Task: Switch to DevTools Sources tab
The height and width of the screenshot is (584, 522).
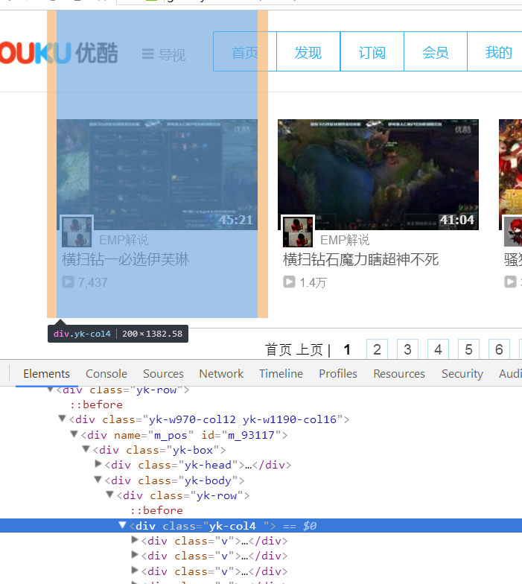Action: (164, 374)
